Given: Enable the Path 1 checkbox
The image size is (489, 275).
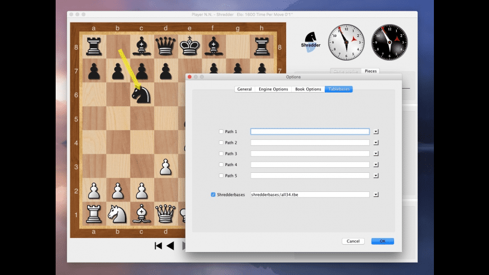Looking at the screenshot, I should (x=221, y=131).
